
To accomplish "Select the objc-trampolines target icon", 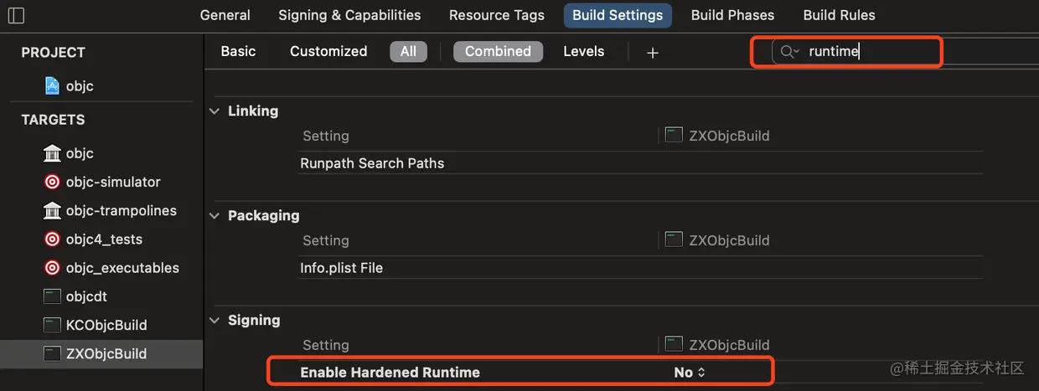I will (x=52, y=210).
